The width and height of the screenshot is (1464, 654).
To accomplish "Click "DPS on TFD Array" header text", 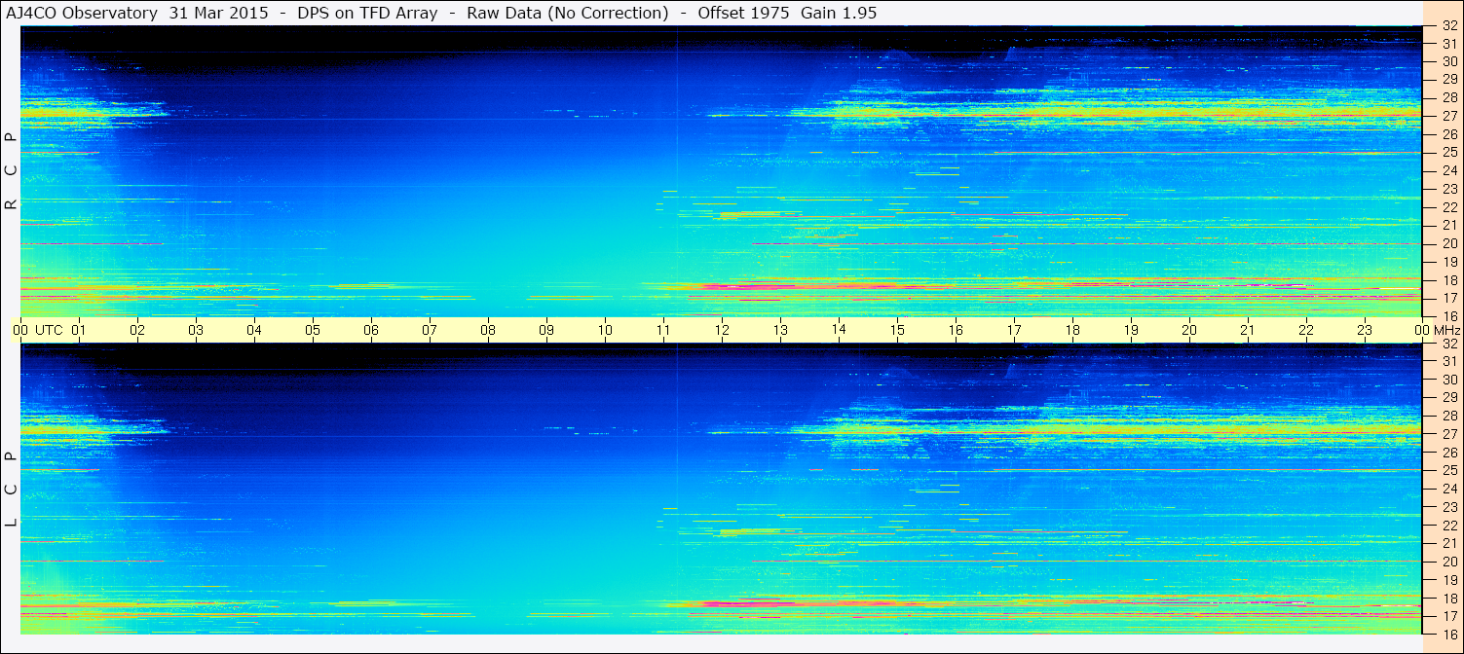I will point(367,14).
